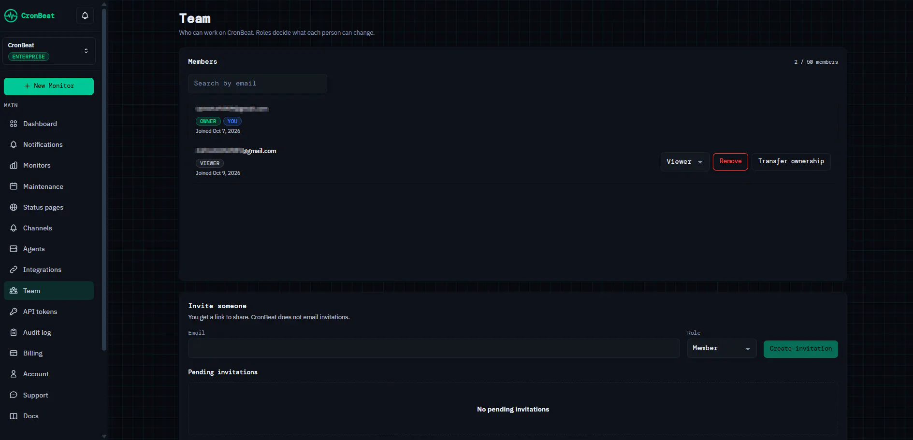Image resolution: width=913 pixels, height=440 pixels.
Task: Click the Maintenance calendar icon
Action: coord(14,186)
